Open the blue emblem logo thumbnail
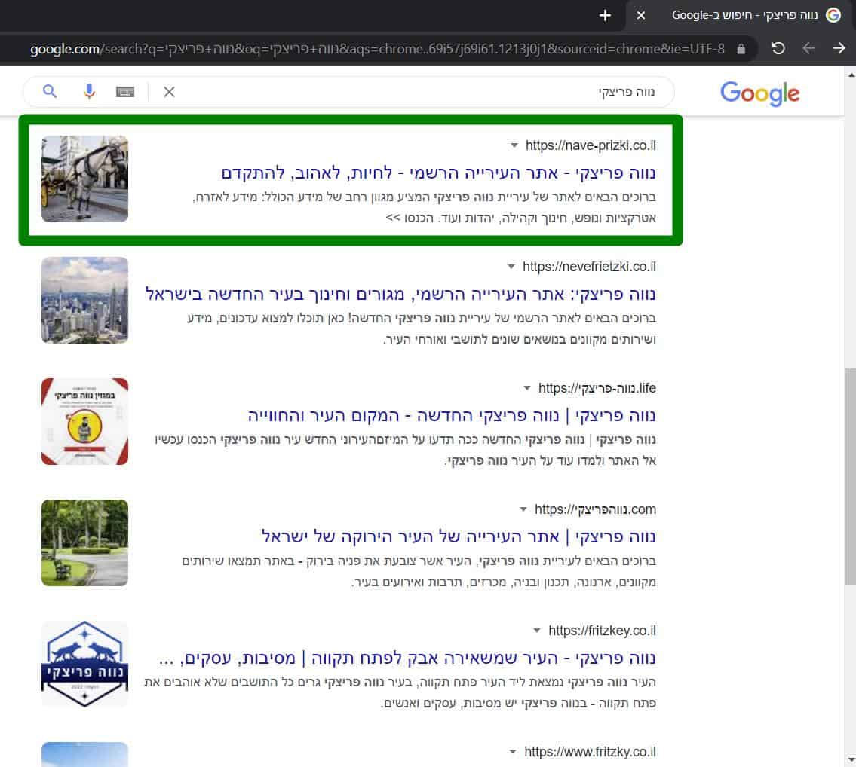This screenshot has width=856, height=767. pyautogui.click(x=84, y=664)
